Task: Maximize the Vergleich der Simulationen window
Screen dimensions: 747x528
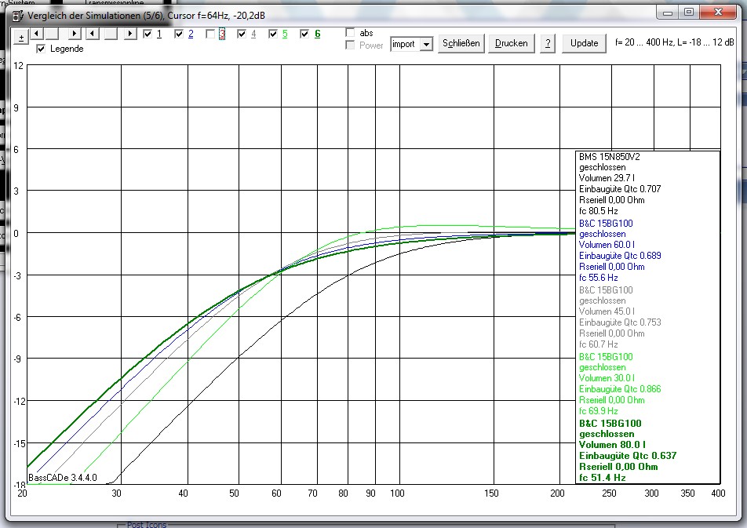Action: coord(689,13)
